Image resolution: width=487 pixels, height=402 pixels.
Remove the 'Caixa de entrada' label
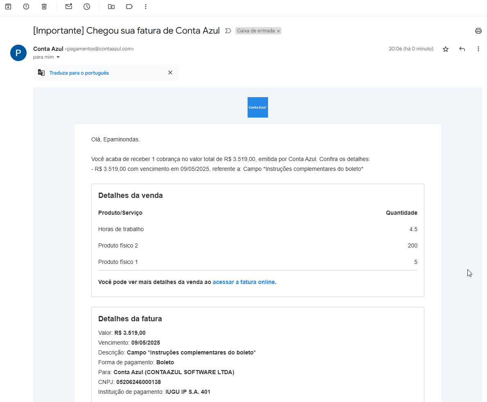tap(278, 31)
